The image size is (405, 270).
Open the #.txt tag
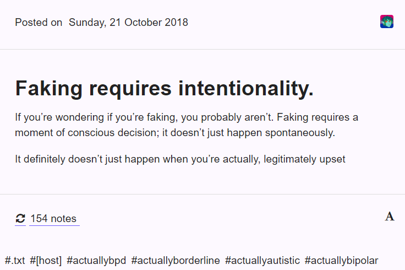pyautogui.click(x=15, y=261)
